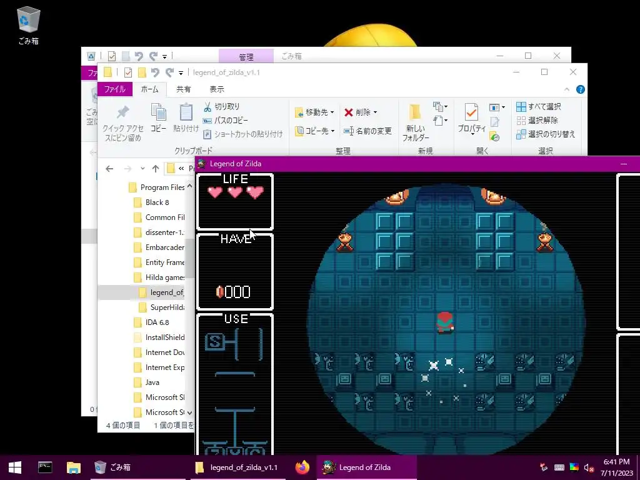
Task: Collapse the ribbon with the chevron
Action: (x=566, y=89)
